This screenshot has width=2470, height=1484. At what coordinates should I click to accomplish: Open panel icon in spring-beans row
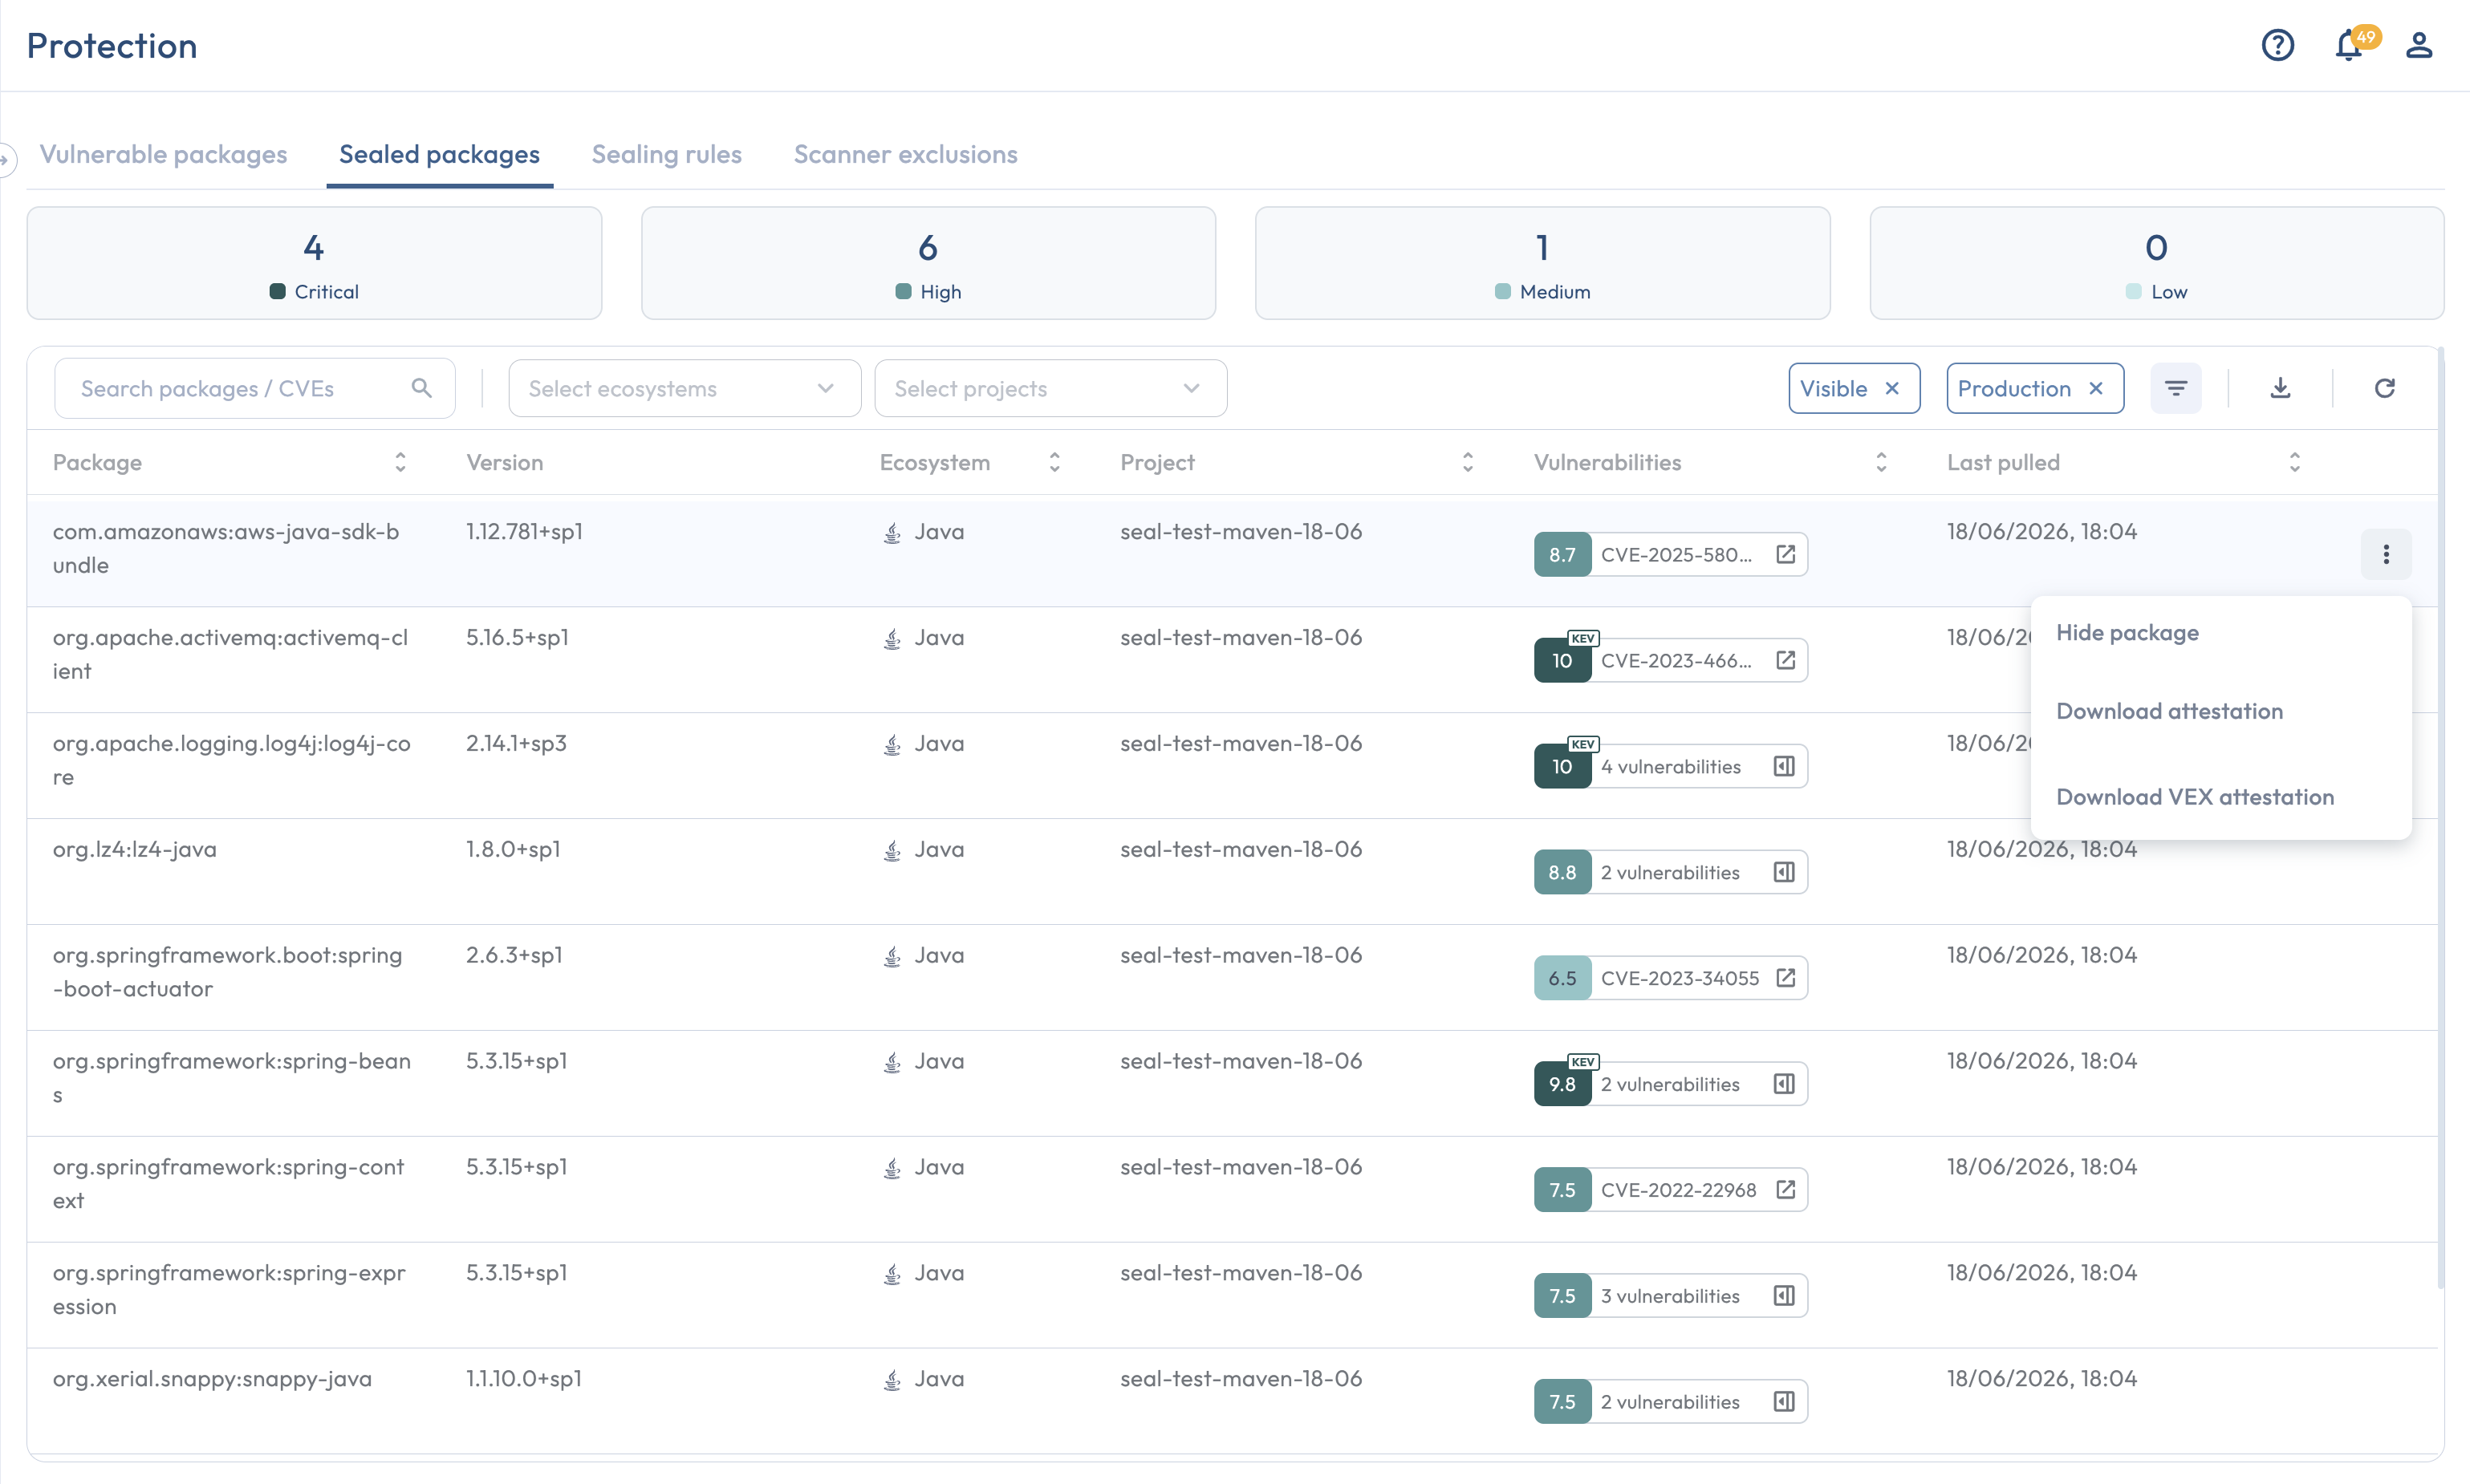[1784, 1084]
